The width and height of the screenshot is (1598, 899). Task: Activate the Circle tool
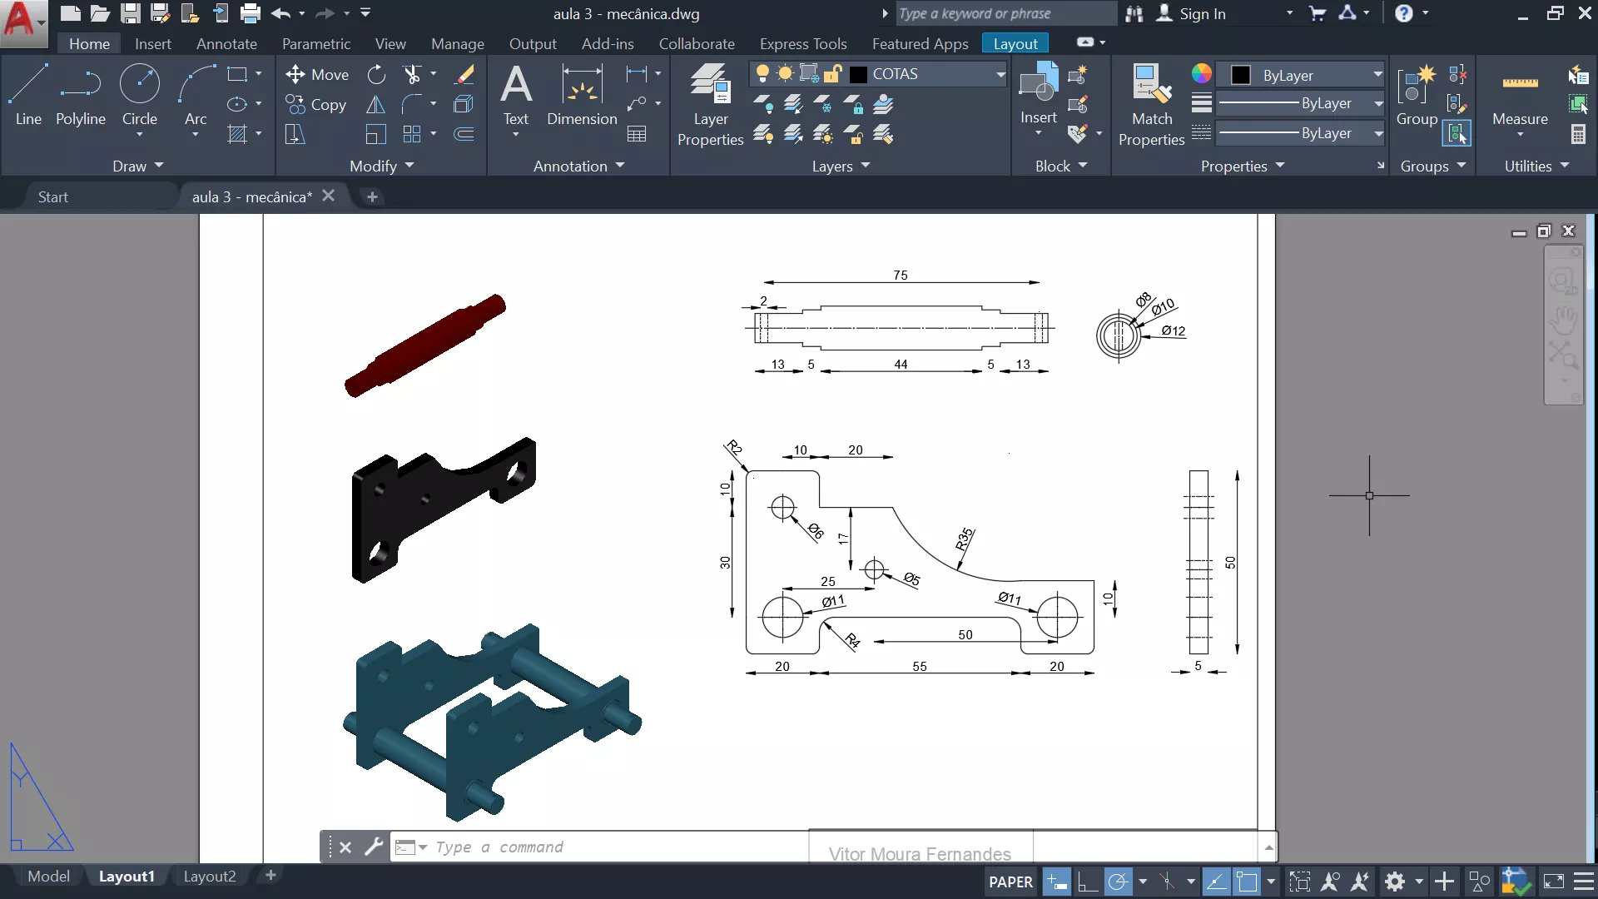pyautogui.click(x=139, y=95)
